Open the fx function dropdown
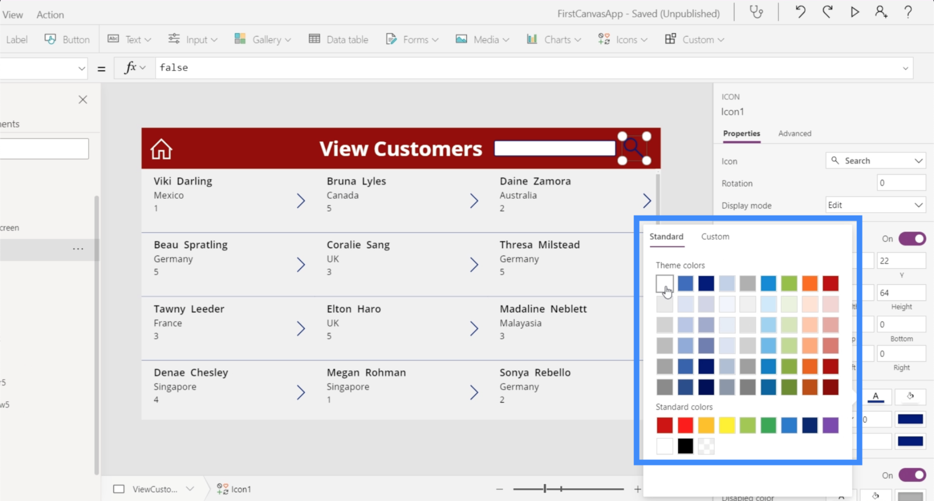 [135, 68]
